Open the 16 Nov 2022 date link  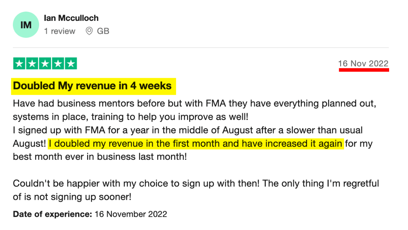(363, 64)
